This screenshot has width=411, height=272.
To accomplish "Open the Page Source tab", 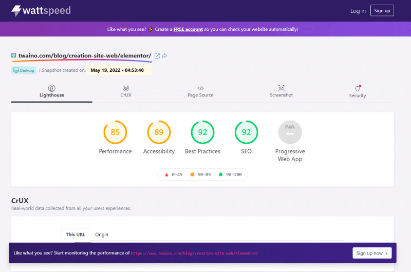I will click(x=200, y=92).
